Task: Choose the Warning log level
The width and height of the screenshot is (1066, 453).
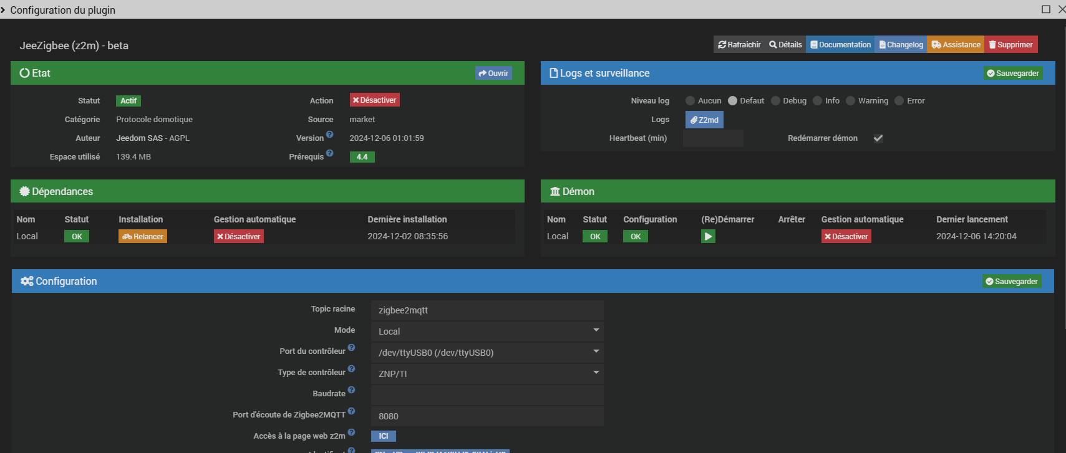Action: click(x=850, y=101)
